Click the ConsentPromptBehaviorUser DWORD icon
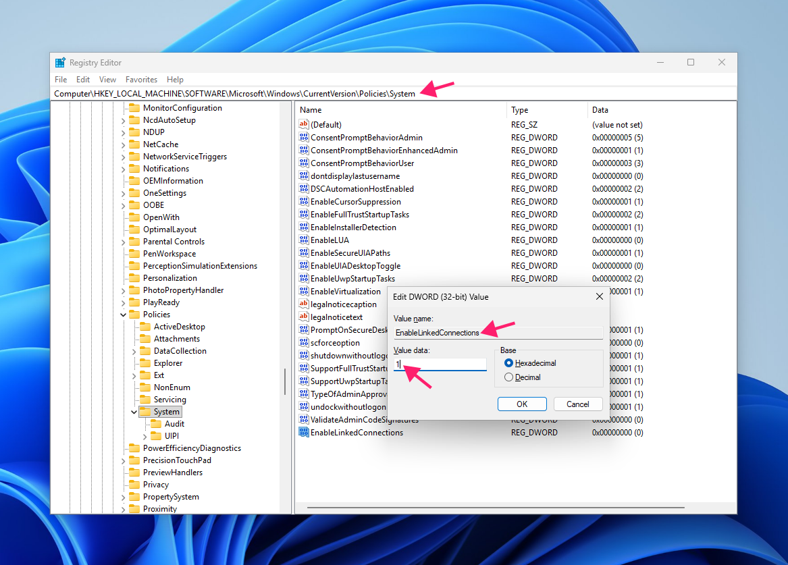Viewport: 788px width, 565px height. tap(304, 163)
